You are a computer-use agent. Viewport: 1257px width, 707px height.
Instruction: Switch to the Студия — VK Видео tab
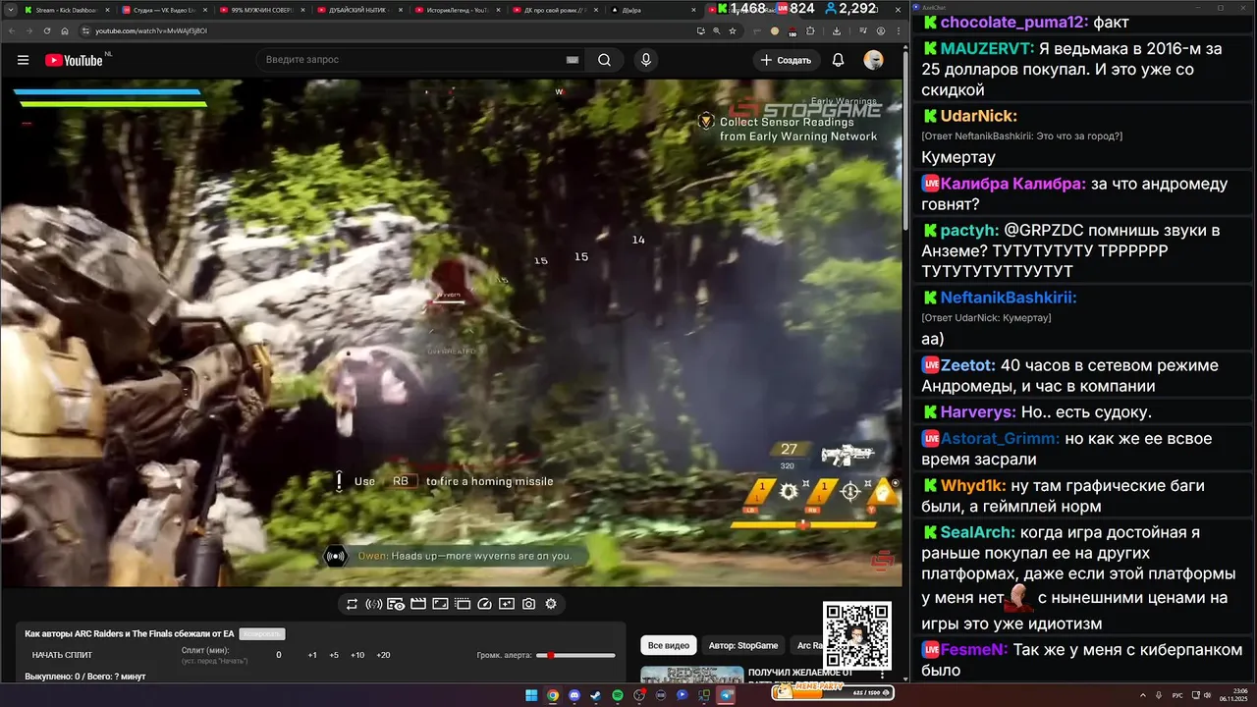tap(163, 10)
